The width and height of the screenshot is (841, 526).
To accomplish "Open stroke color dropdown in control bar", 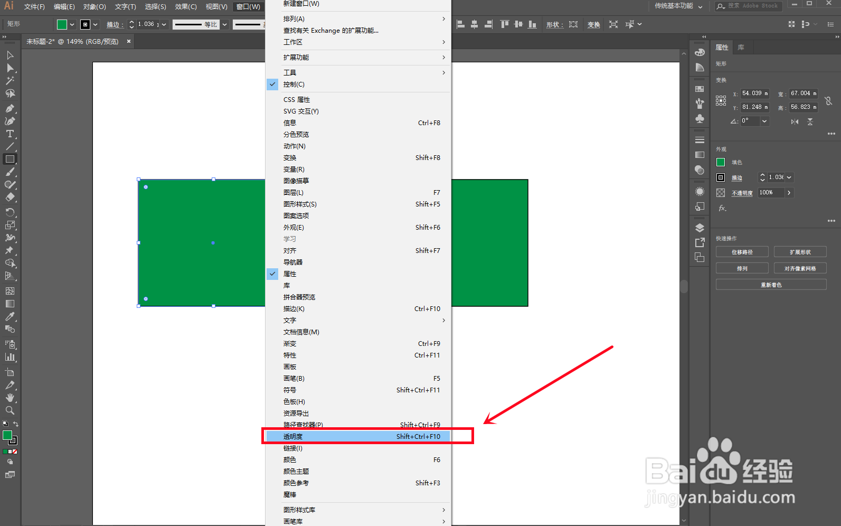I will coord(96,24).
